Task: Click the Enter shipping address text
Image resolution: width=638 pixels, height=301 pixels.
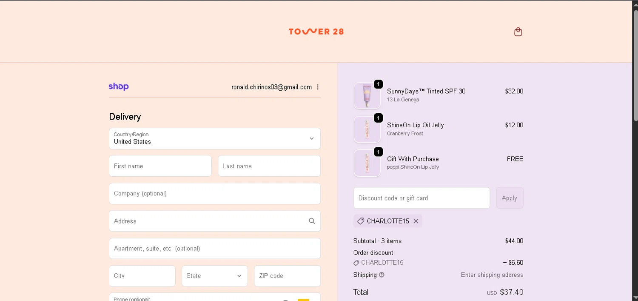Action: point(492,275)
